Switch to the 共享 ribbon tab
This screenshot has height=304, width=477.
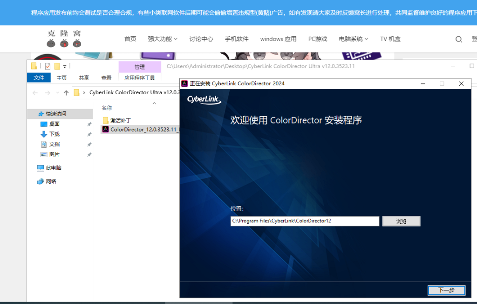[x=84, y=78]
